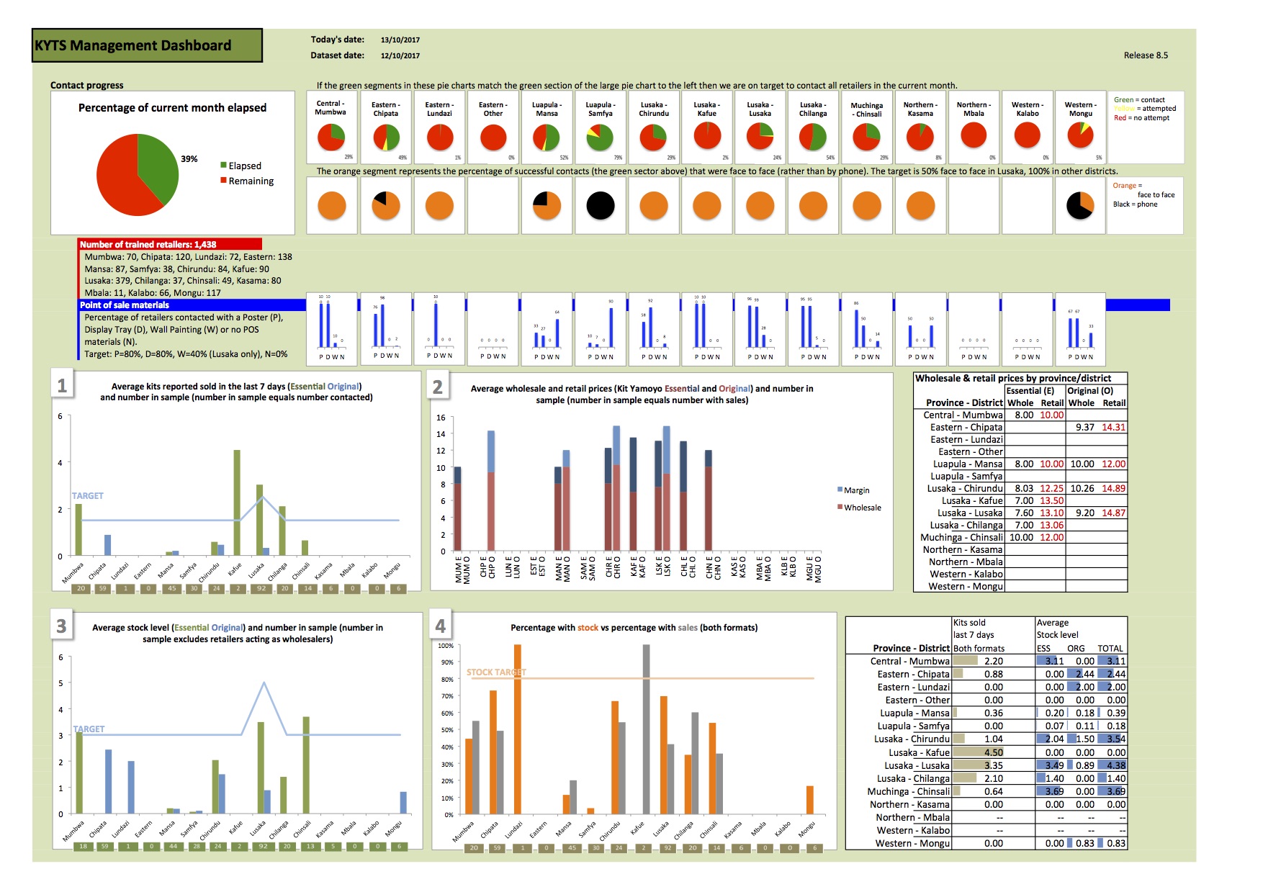The height and width of the screenshot is (892, 1263).
Task: Select the Luapula - Samfya contact pie chart
Action: coord(600,137)
